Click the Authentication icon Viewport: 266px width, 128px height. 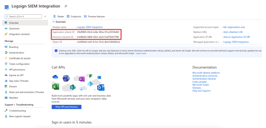[6, 52]
